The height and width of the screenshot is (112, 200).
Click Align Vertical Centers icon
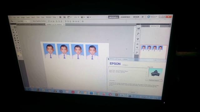(51, 21)
